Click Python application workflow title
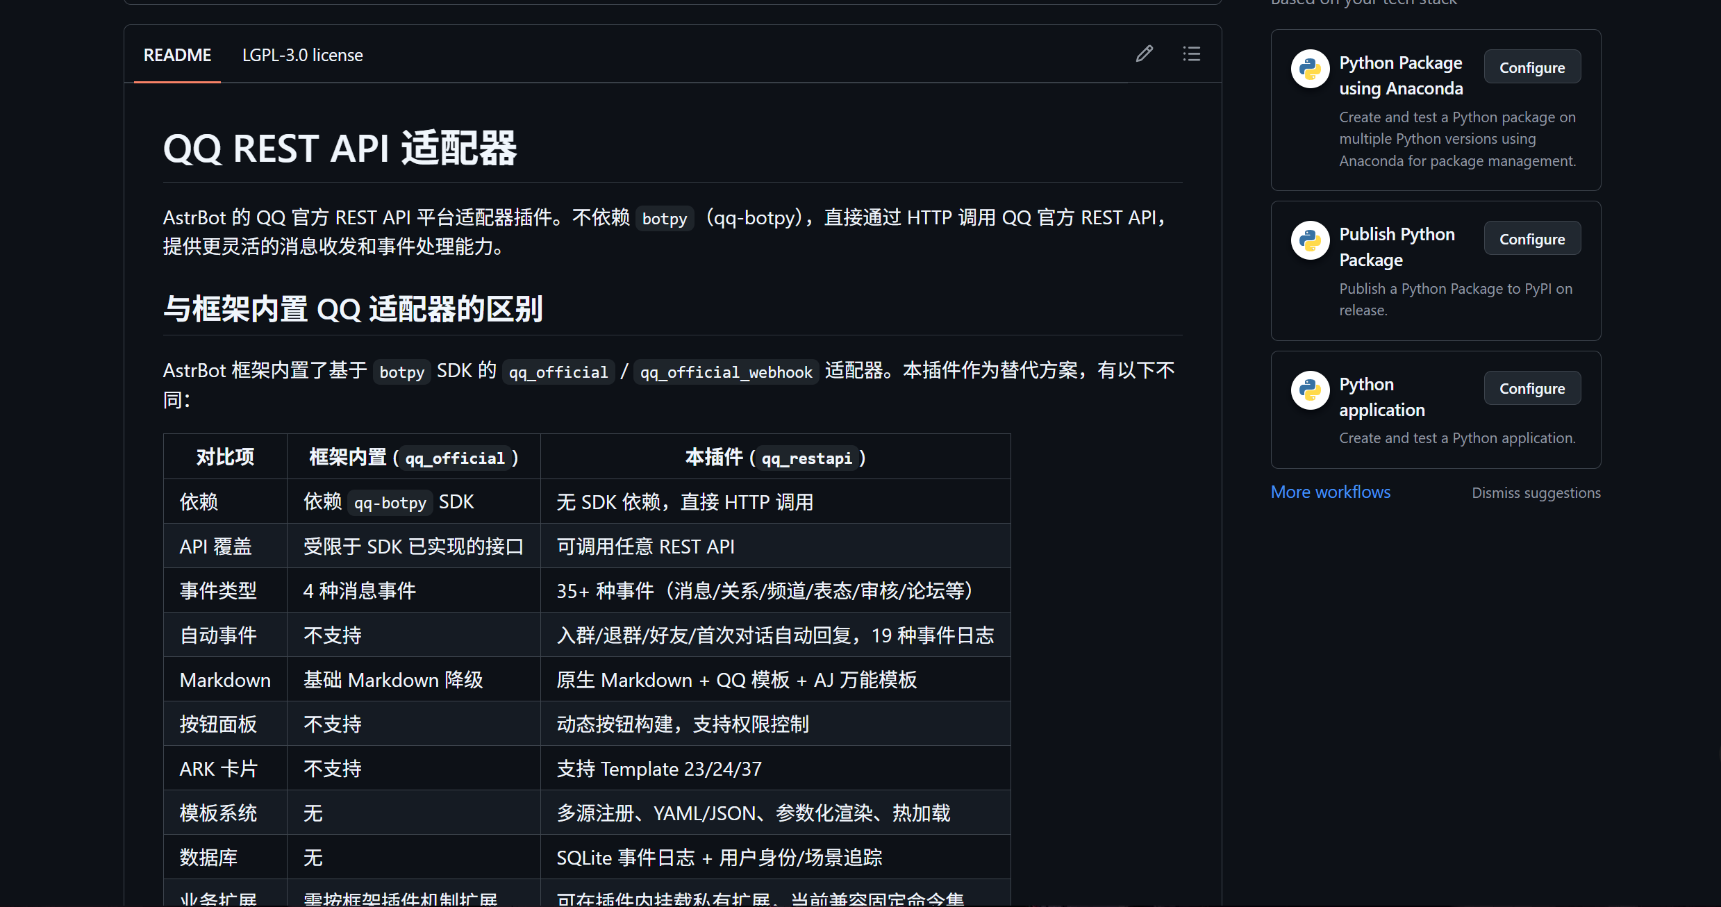The width and height of the screenshot is (1721, 907). click(1382, 397)
